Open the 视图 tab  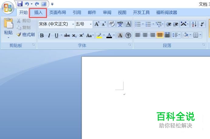(x=122, y=12)
